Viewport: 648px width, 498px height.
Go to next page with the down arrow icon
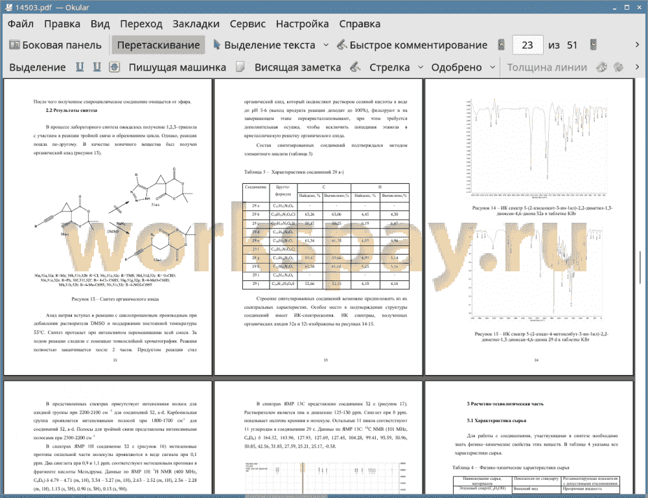coord(593,45)
